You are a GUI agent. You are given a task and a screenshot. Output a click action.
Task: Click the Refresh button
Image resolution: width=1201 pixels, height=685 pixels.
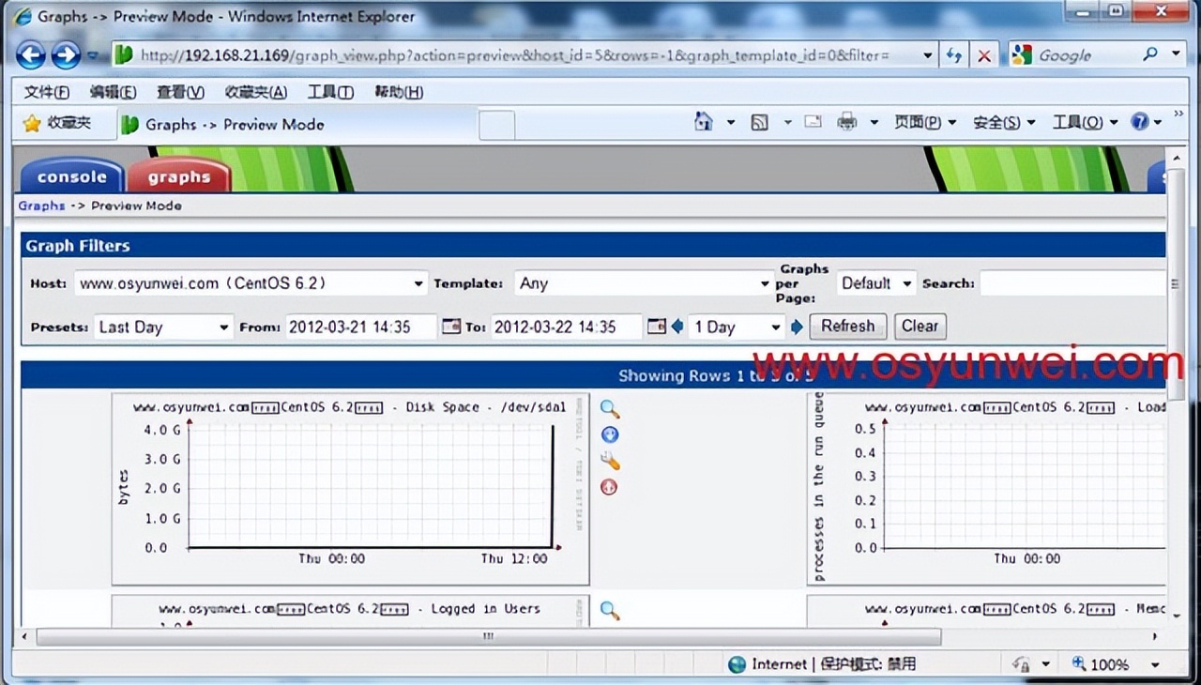(847, 326)
